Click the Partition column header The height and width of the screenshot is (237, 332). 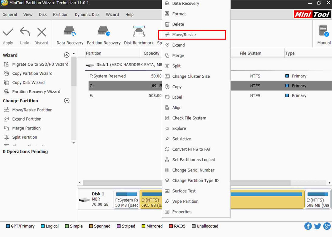(x=112, y=53)
